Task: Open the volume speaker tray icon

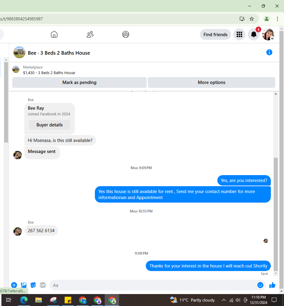Action: tap(238, 300)
